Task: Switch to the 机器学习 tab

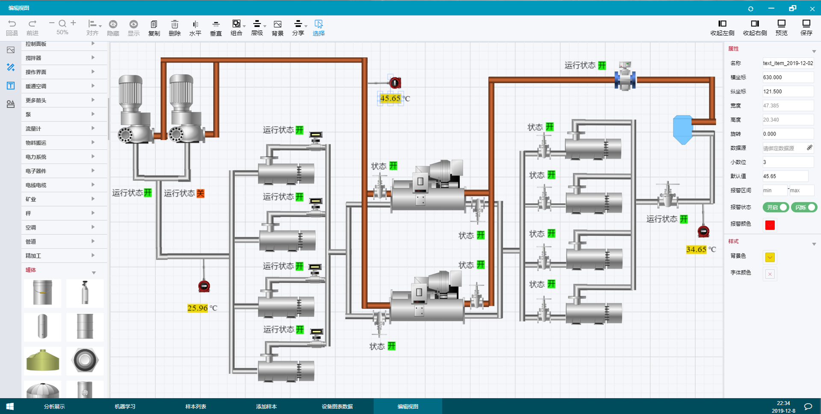Action: (x=125, y=406)
